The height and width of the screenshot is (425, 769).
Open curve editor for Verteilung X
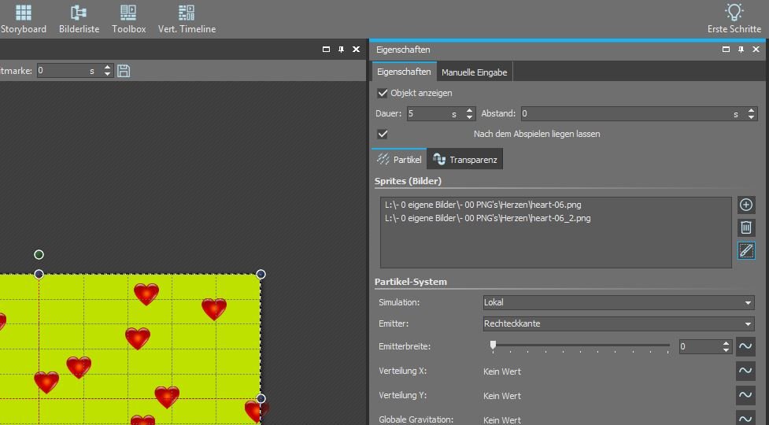tap(745, 371)
